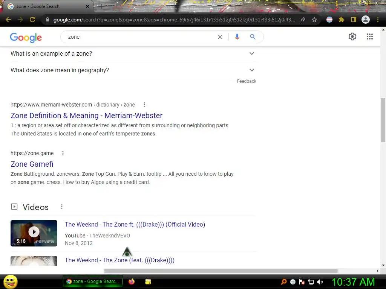Open the 'Zone Gamefi' result
The height and width of the screenshot is (289, 386).
(32, 164)
